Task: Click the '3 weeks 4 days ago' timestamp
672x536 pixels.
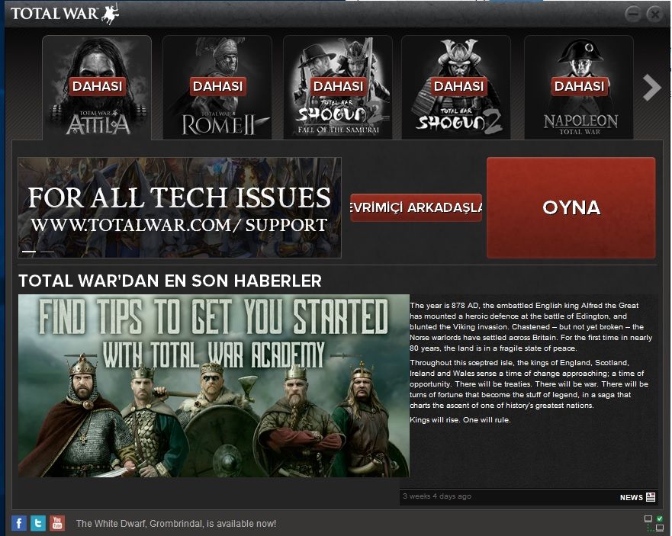Action: click(437, 496)
